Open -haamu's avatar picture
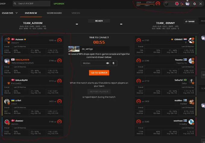The height and width of the screenshot is (143, 205). click(191, 61)
